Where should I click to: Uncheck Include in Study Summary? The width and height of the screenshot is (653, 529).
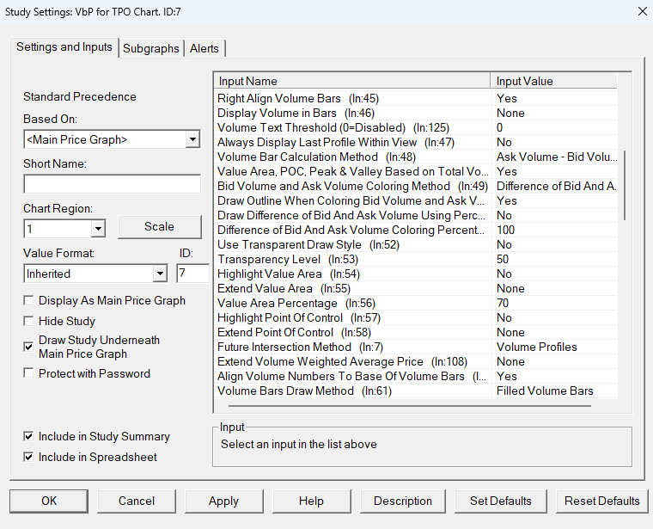(x=30, y=437)
